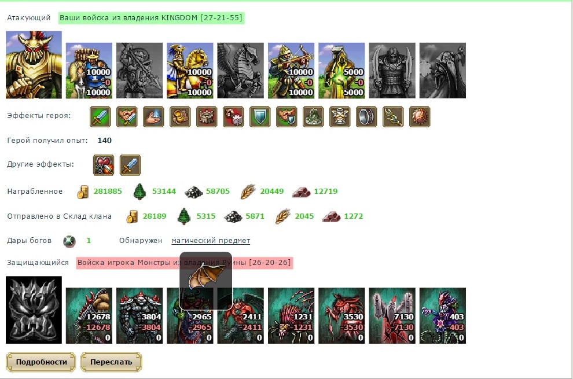Open the магический предмет link
573x379 pixels.
tap(211, 241)
